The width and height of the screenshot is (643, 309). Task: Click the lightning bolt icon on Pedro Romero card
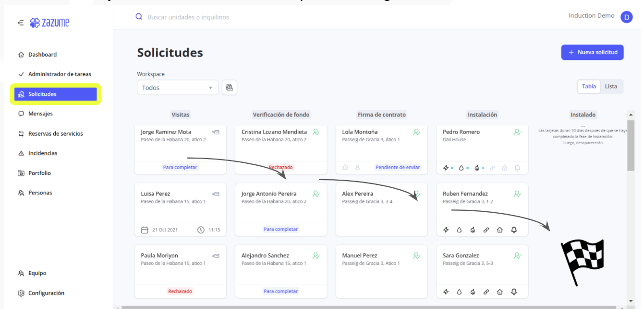click(446, 168)
